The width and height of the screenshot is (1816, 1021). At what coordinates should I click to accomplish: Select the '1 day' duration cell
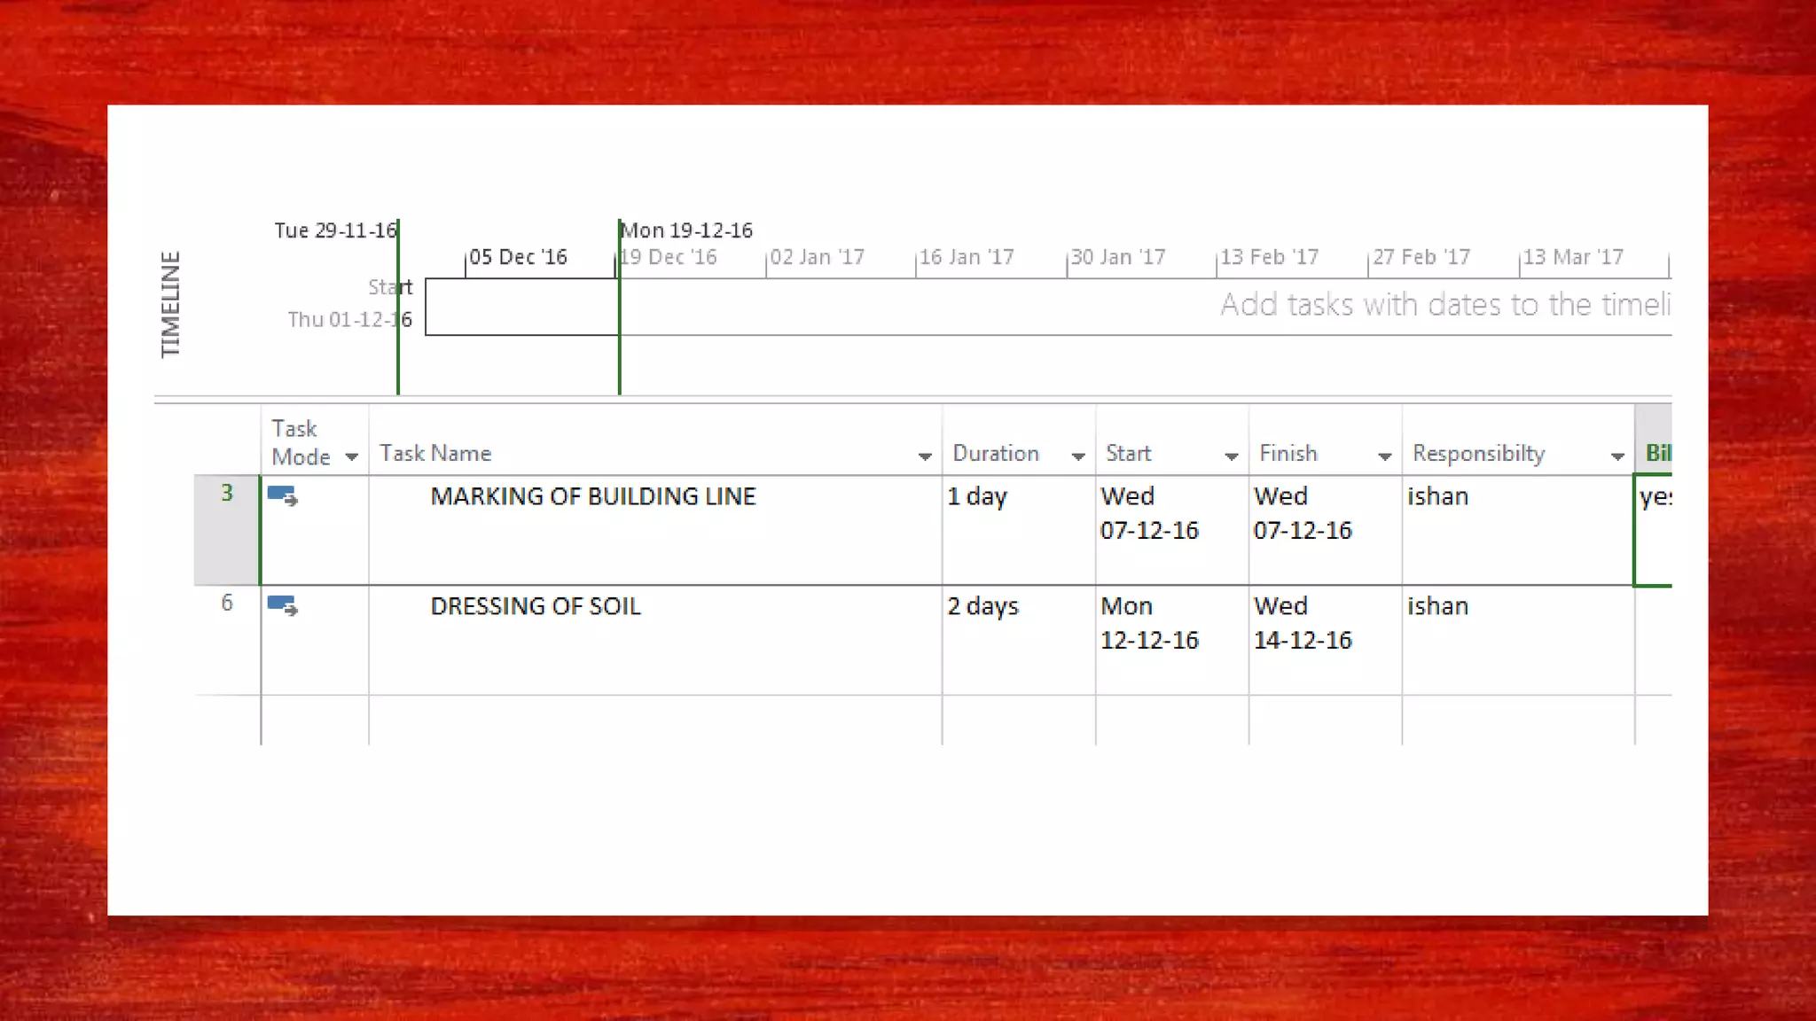(977, 496)
